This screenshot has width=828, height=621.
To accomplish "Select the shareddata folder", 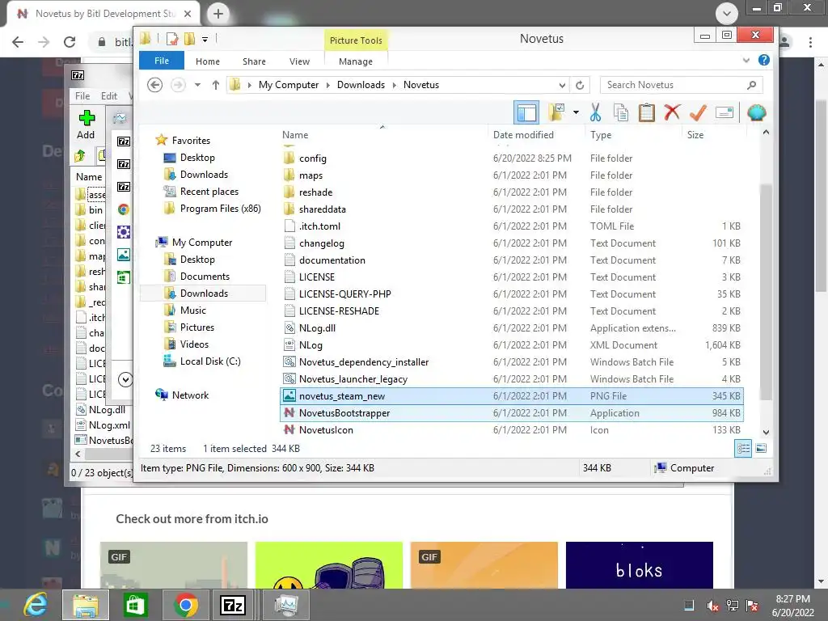I will coord(512,209).
